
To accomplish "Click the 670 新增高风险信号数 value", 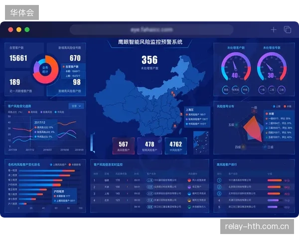I will pos(75,58).
